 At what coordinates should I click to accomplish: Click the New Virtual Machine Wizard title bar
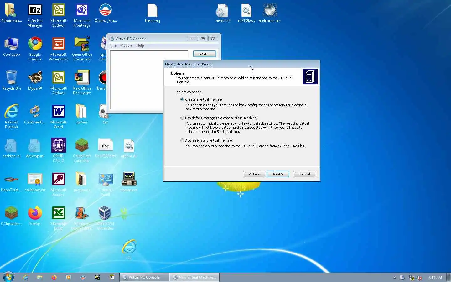(241, 64)
